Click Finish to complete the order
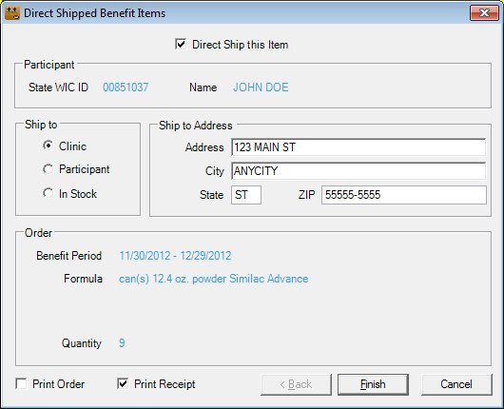Viewport: 504px width, 409px height. pos(373,384)
